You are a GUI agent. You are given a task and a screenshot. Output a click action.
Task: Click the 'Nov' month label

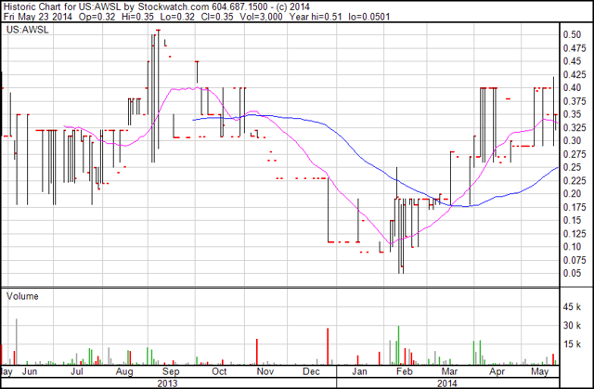pos(265,371)
